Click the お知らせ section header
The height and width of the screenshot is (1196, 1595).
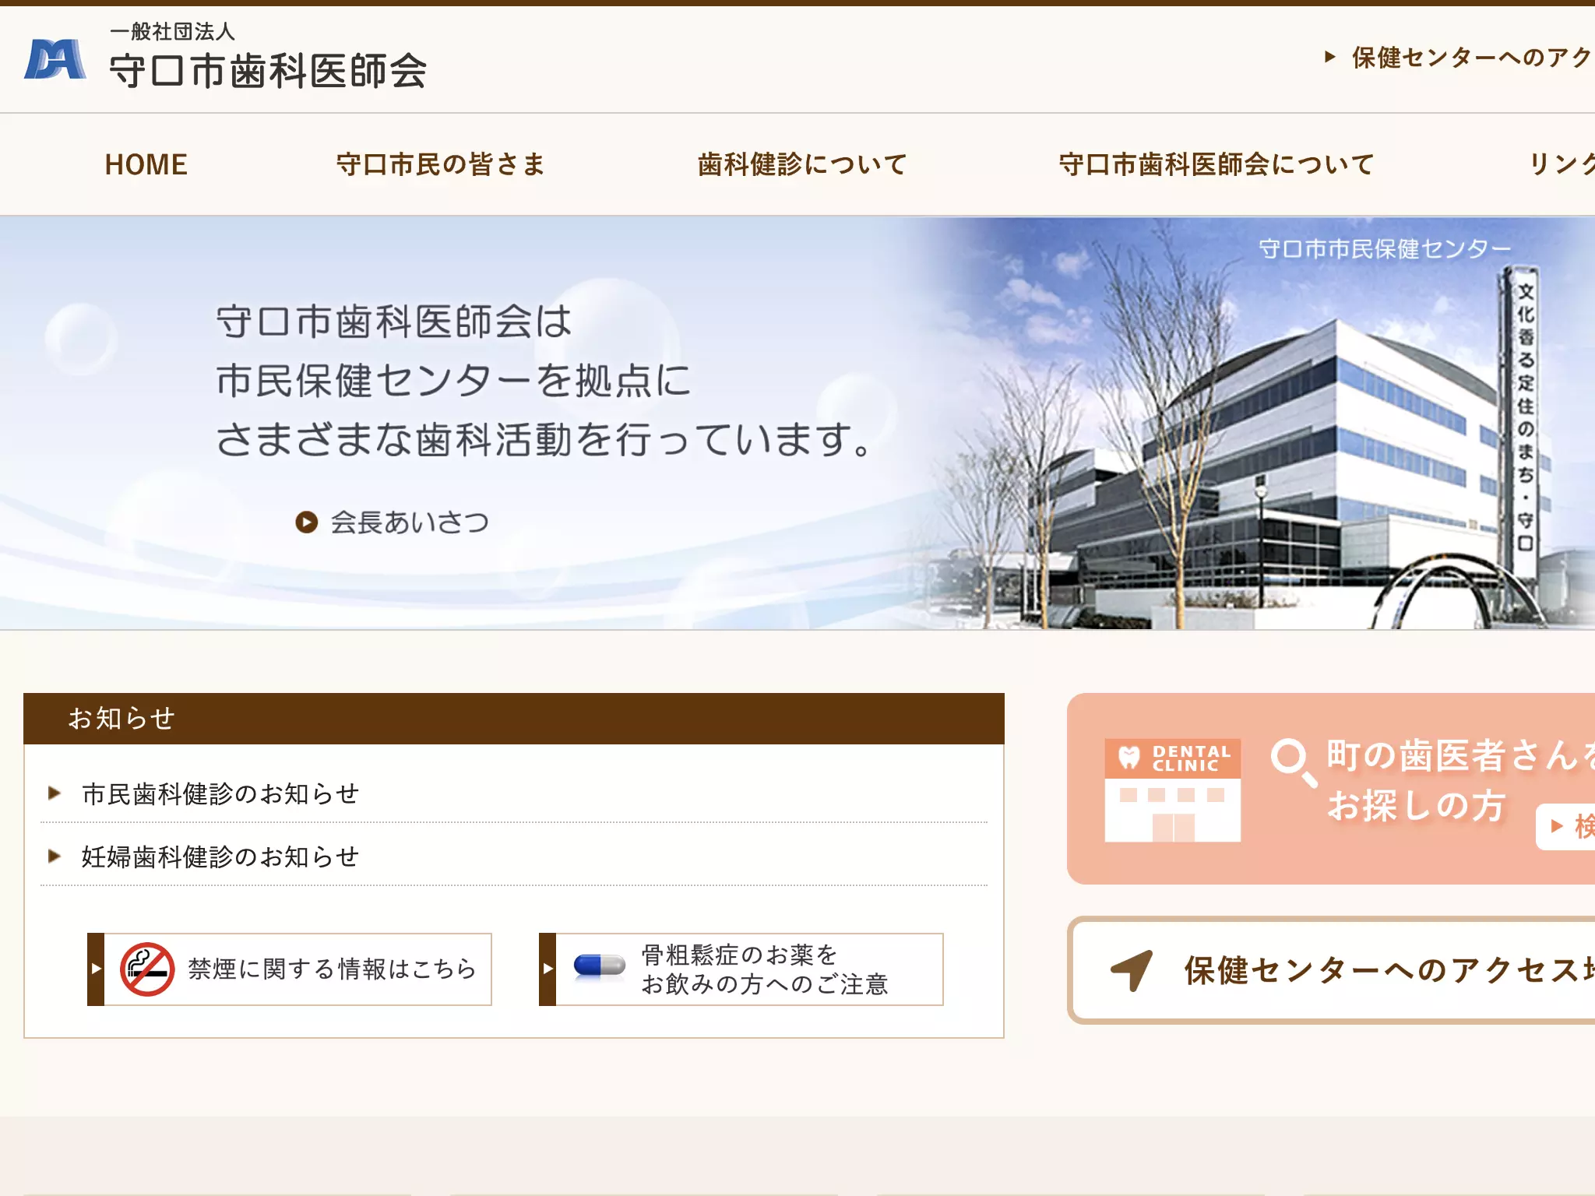tap(514, 719)
